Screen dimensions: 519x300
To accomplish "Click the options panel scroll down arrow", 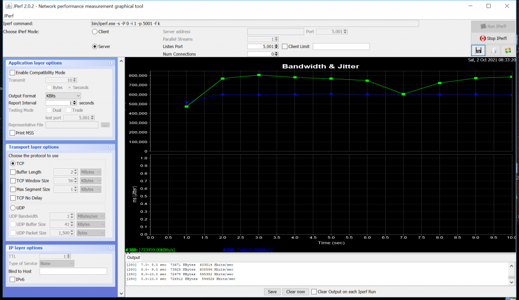I will click(121, 293).
